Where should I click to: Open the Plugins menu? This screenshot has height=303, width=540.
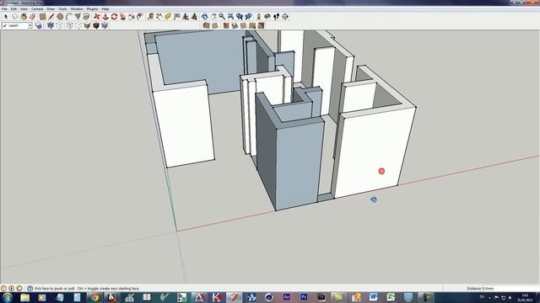click(92, 9)
